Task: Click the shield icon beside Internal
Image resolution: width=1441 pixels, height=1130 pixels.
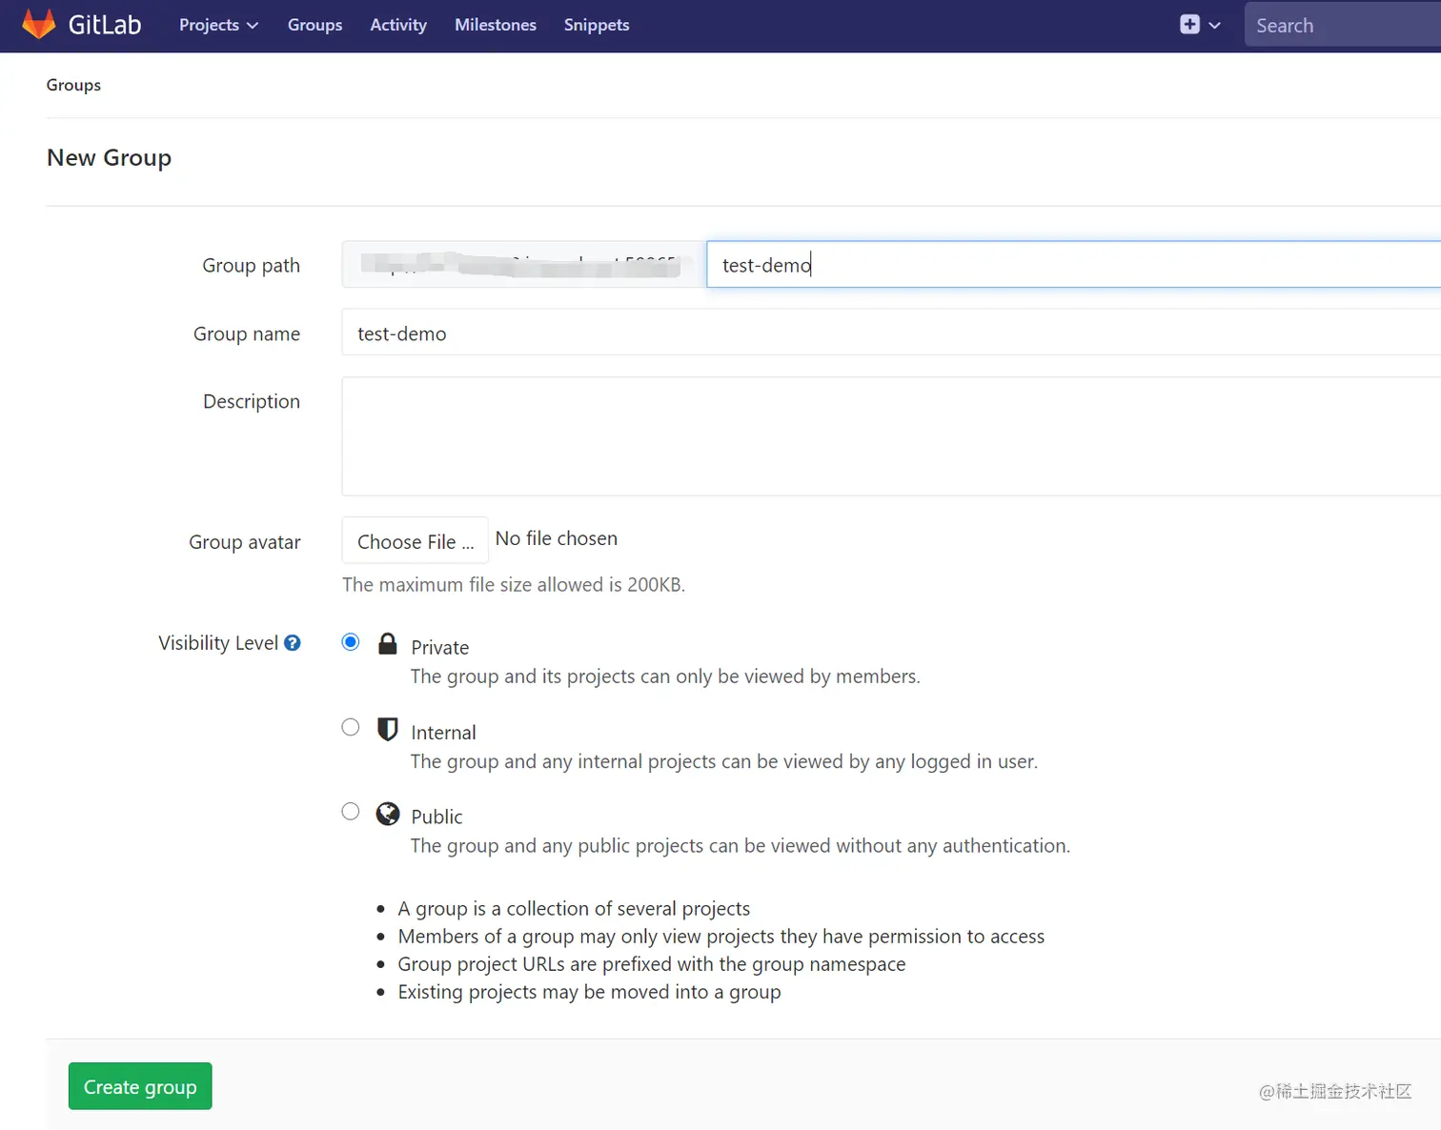Action: (x=387, y=729)
